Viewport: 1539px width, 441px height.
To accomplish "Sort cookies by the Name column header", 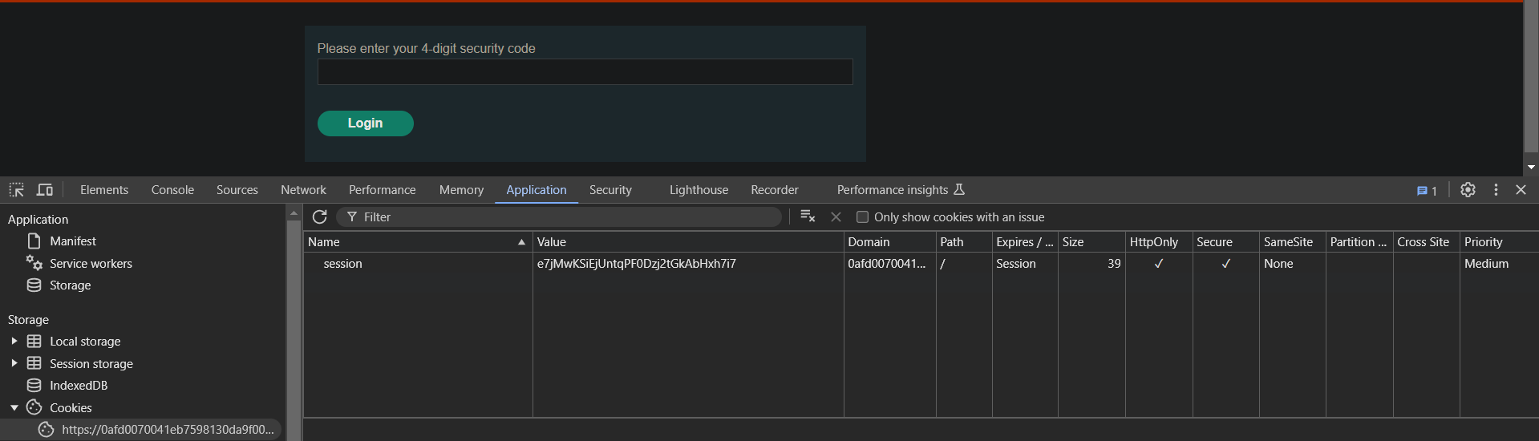I will [417, 242].
